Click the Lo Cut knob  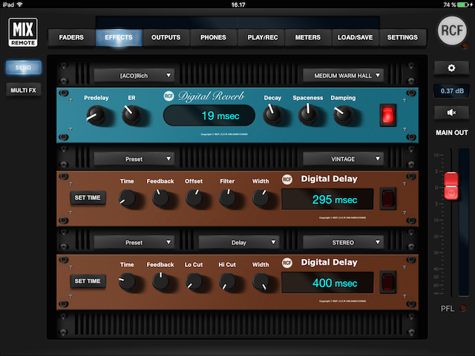[x=194, y=282]
